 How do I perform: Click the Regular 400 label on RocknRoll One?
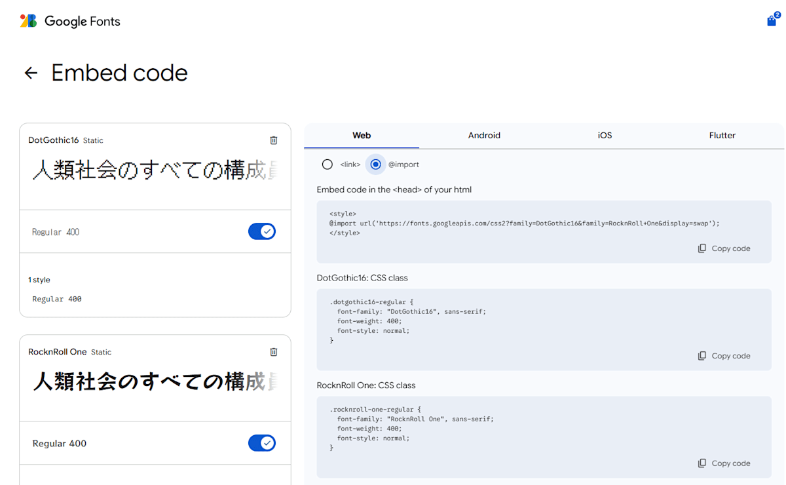[x=59, y=443]
